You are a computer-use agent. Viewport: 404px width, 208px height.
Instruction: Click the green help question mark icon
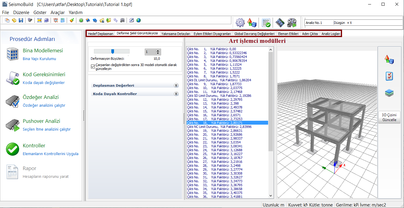pyautogui.click(x=81, y=20)
